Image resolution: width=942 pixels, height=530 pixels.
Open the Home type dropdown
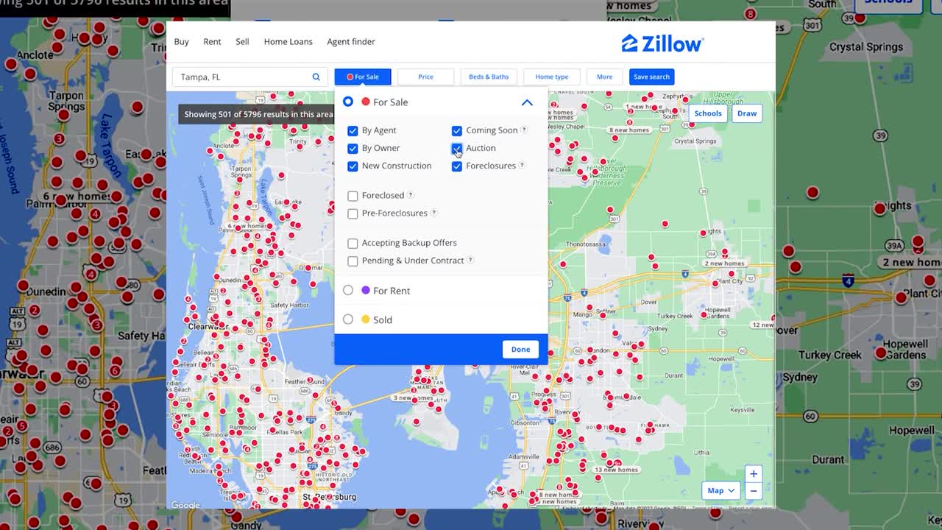[x=552, y=77]
